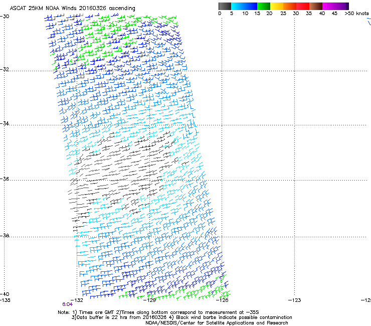Click the >50 knots legend label
The height and width of the screenshot is (326, 371).
tap(356, 14)
